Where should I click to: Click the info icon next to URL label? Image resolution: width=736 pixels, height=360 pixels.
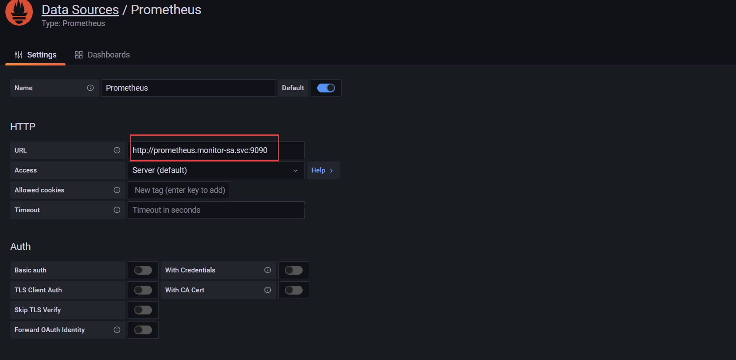(117, 150)
